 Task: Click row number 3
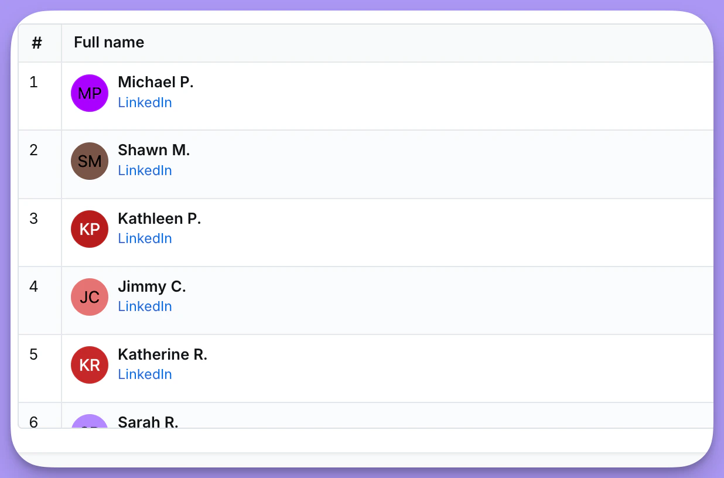[33, 218]
